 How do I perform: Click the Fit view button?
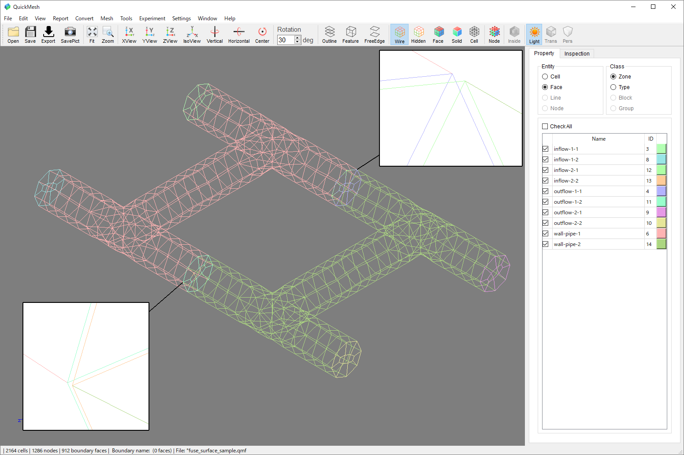(92, 34)
